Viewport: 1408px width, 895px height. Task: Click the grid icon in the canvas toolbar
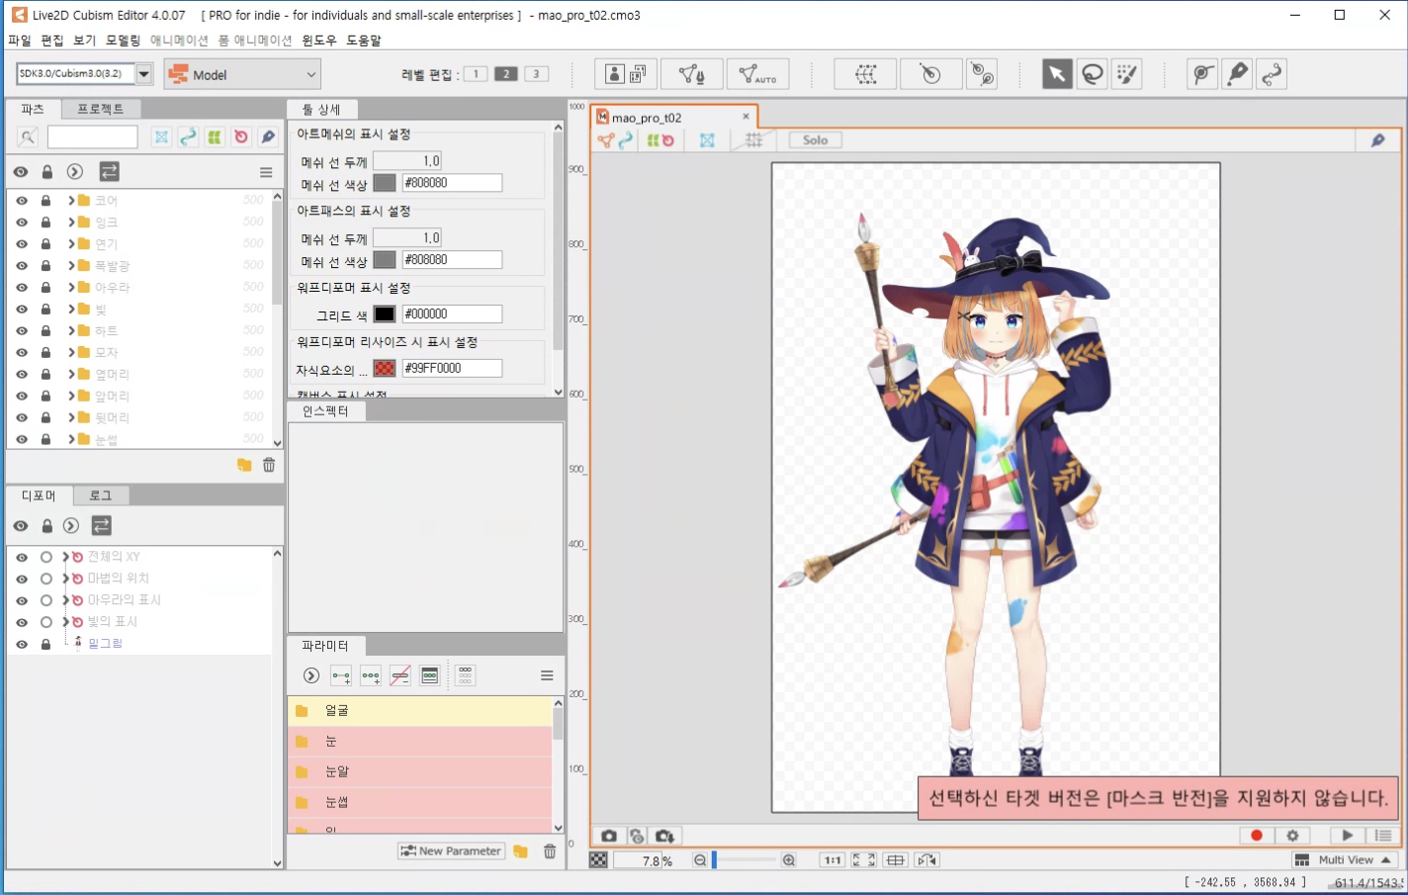pos(754,140)
